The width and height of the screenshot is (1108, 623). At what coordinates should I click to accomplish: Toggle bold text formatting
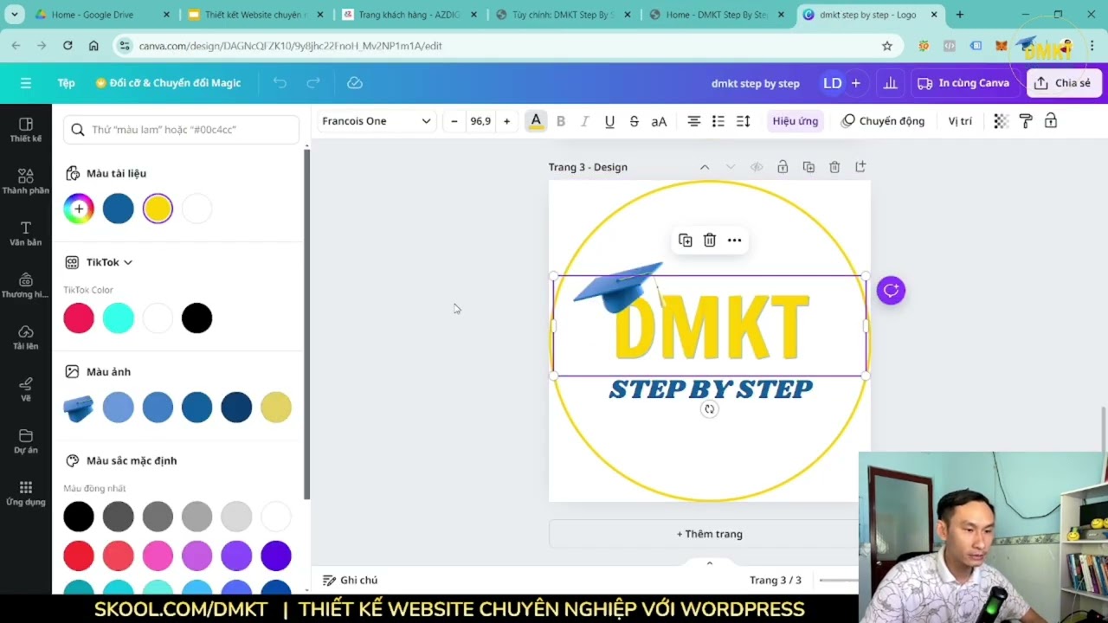tap(561, 121)
